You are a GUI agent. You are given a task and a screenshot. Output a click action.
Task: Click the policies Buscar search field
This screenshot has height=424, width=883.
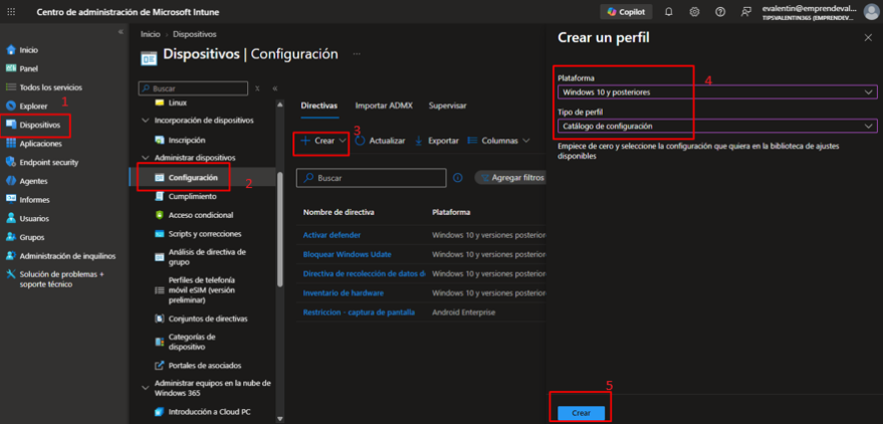(371, 178)
